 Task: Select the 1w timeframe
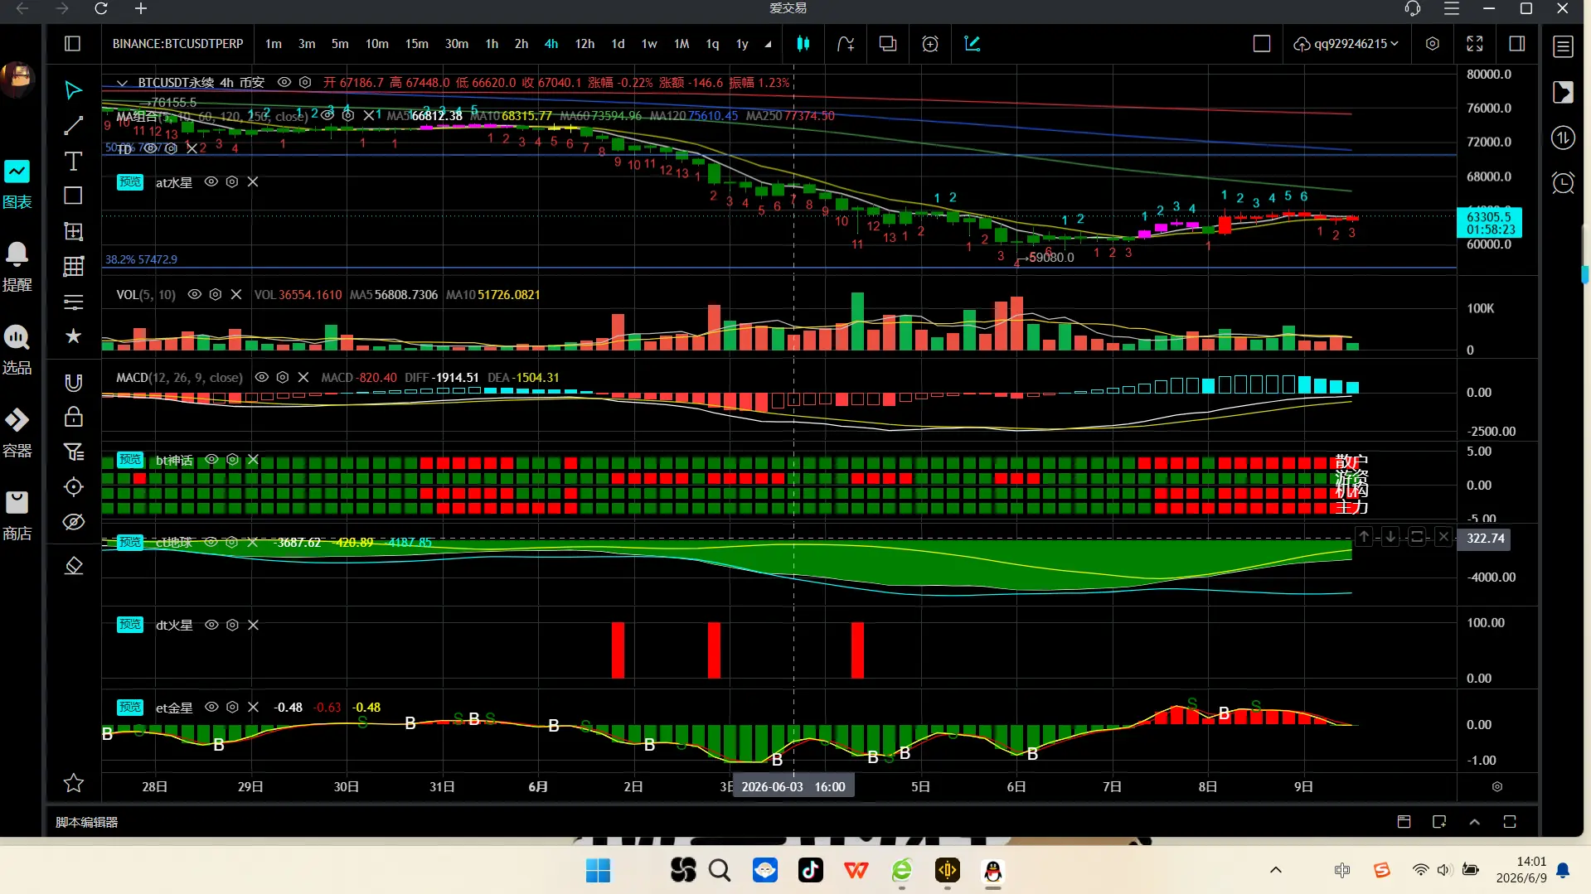(x=649, y=44)
